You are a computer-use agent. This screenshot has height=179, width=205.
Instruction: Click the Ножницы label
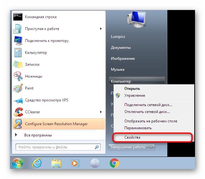[33, 76]
